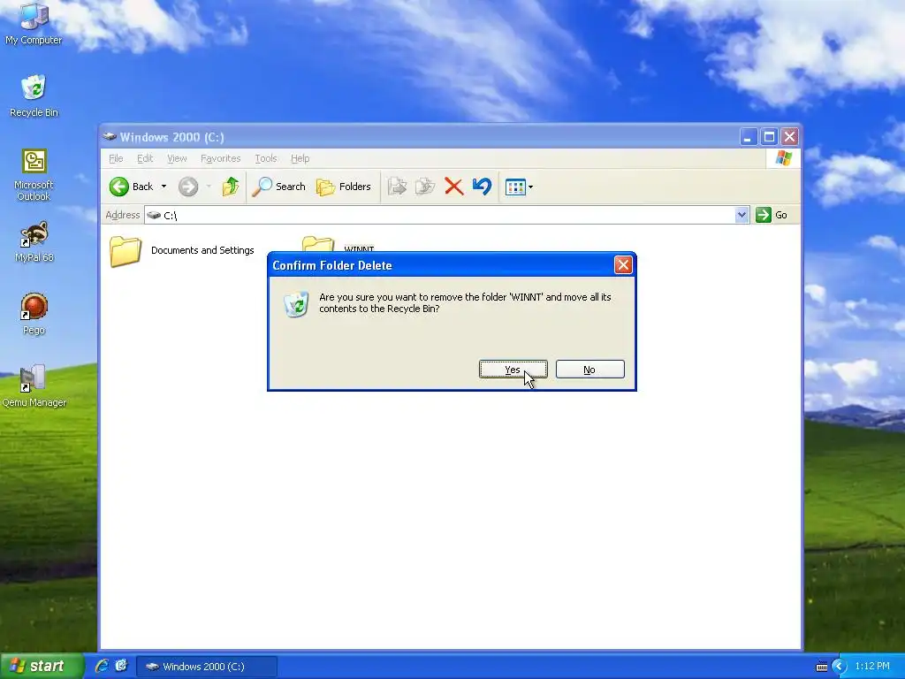Select Microsoft Outlook desktop icon
Viewport: 905px width, 679px height.
click(x=34, y=175)
